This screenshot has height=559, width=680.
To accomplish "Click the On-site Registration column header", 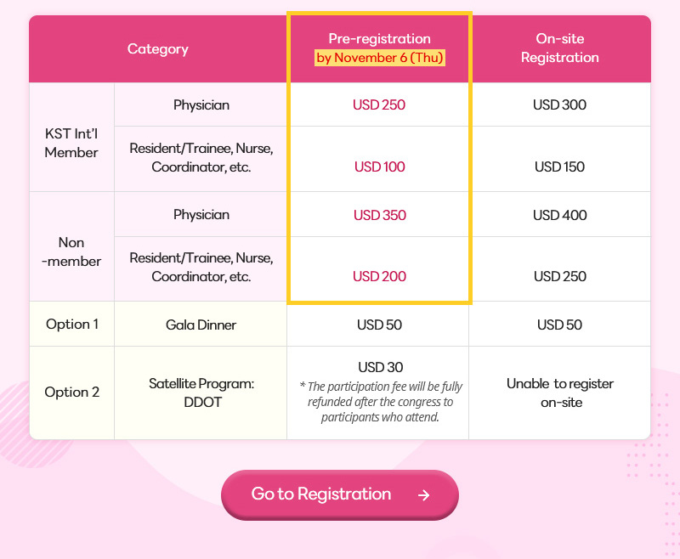I will (x=559, y=48).
